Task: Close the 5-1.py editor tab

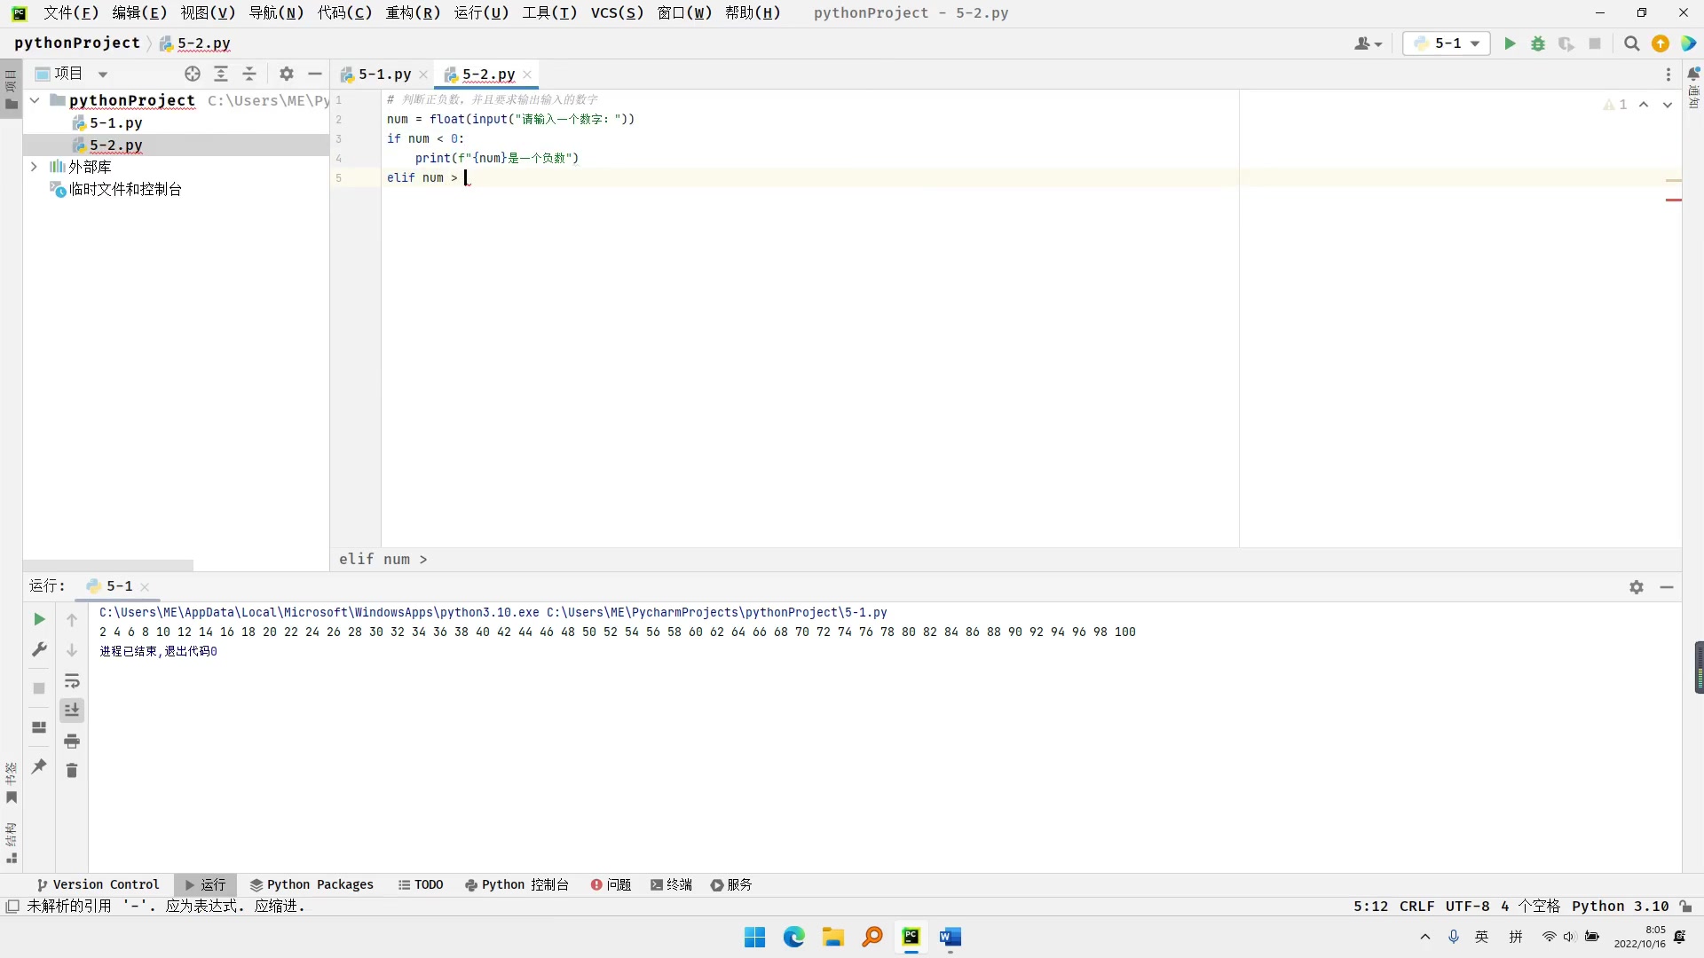Action: point(423,75)
